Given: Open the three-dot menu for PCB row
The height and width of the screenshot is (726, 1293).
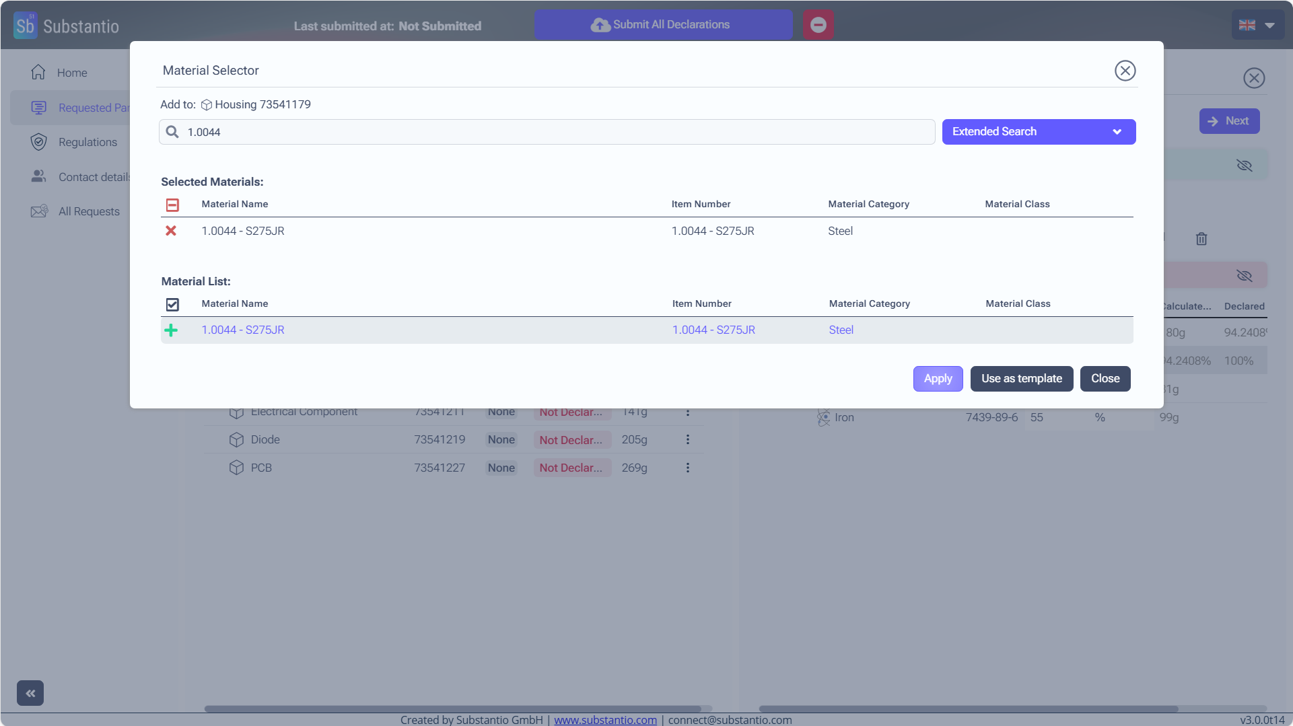Looking at the screenshot, I should 687,468.
